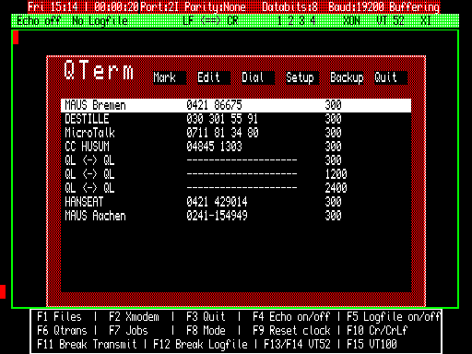Click F8 Mode function label

(206, 331)
